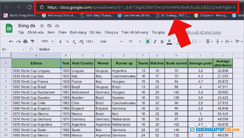Open the Trợ giúp menu
The height and width of the screenshot is (138, 244).
point(158,32)
